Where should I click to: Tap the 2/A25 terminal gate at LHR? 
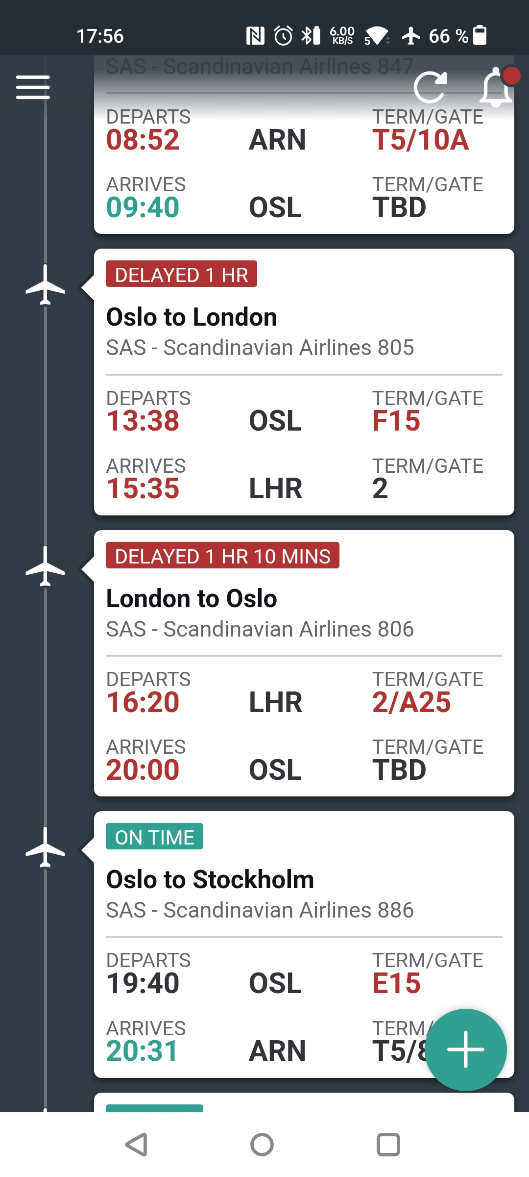tap(411, 702)
